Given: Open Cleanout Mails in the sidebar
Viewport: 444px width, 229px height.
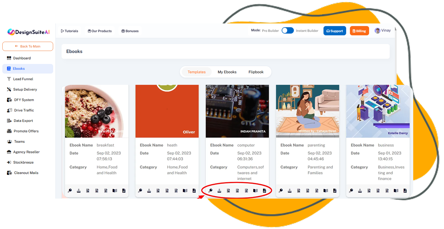Looking at the screenshot, I should [28, 173].
